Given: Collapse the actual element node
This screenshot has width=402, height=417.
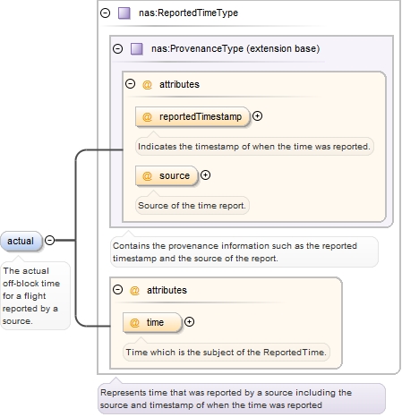Looking at the screenshot, I should click(x=49, y=240).
